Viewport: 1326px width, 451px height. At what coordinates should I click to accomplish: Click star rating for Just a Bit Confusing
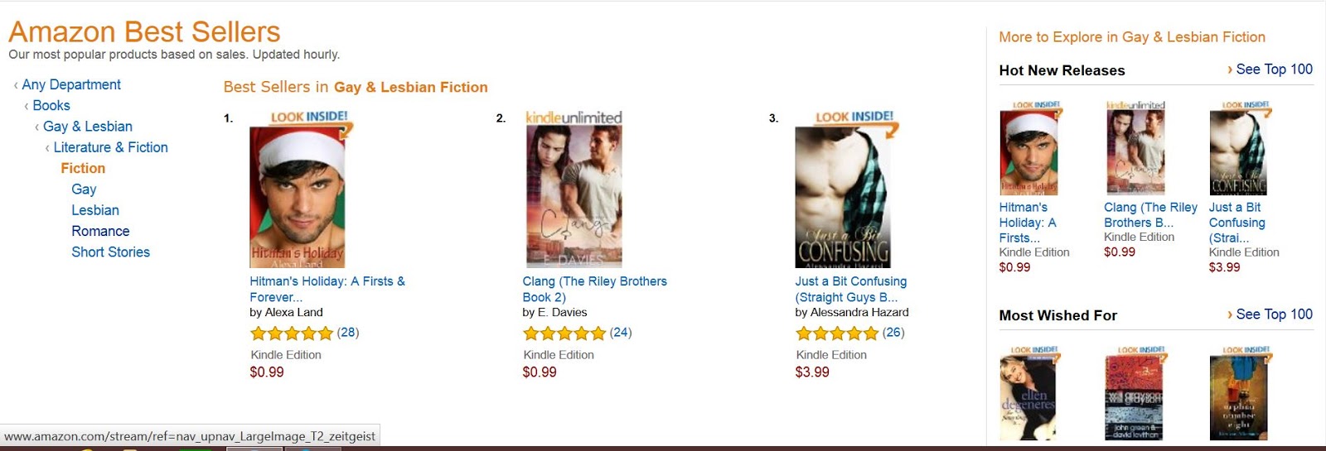click(836, 333)
